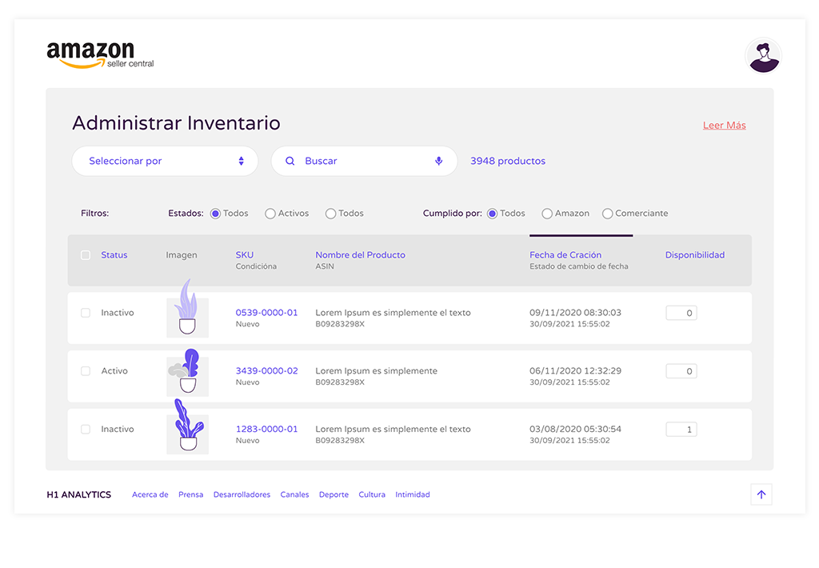Click the Leer Más link
The image size is (819, 568).
pos(724,126)
